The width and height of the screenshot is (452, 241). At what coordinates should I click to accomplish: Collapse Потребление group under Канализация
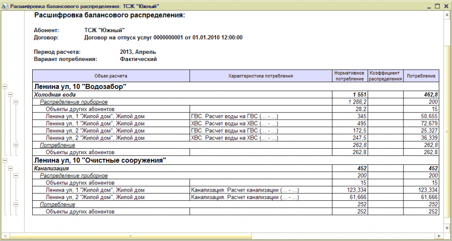tap(16, 204)
